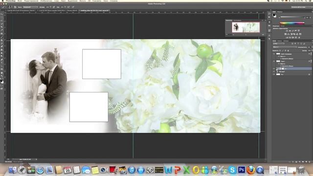
Task: Toggle lock transparent pixels in Layers panel
Action: point(280,50)
